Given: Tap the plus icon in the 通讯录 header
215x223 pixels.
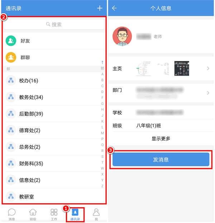Looking at the screenshot, I should pos(100,8).
